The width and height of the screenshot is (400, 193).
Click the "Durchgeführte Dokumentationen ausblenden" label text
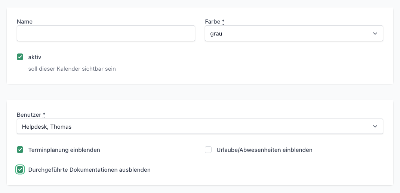(x=89, y=170)
